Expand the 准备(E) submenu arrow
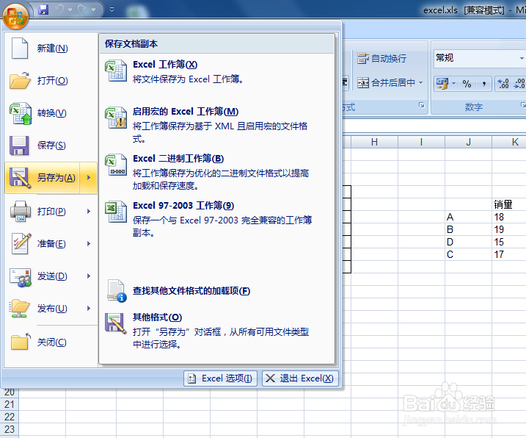526x438 pixels. click(x=89, y=244)
